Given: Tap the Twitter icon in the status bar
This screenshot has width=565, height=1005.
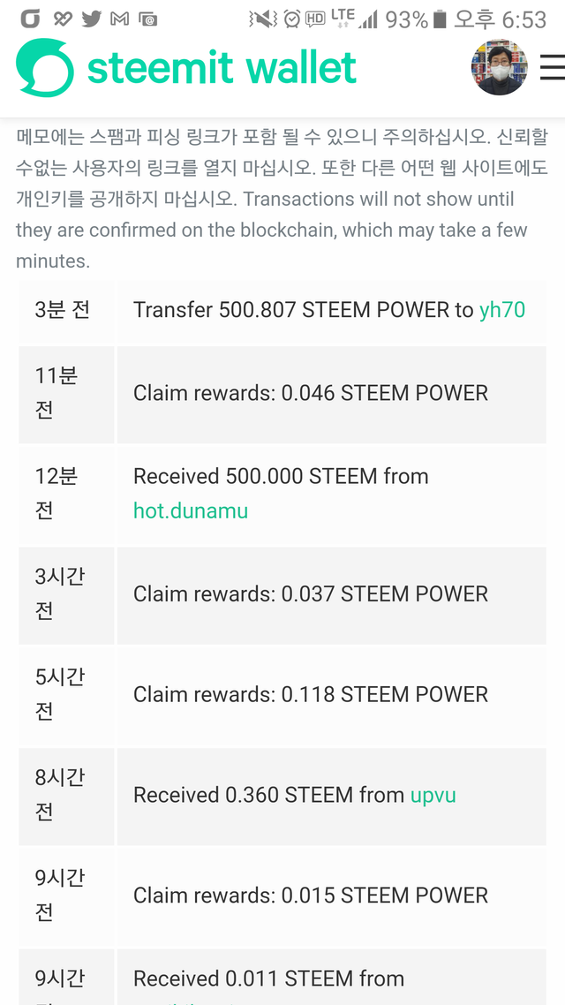Looking at the screenshot, I should [92, 19].
